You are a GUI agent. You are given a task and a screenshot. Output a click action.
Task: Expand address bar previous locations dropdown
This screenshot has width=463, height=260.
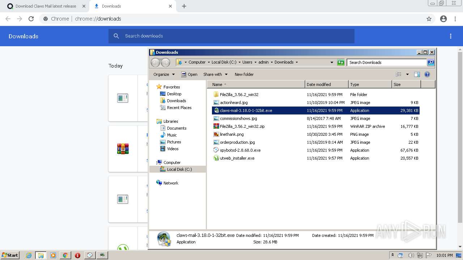[332, 62]
